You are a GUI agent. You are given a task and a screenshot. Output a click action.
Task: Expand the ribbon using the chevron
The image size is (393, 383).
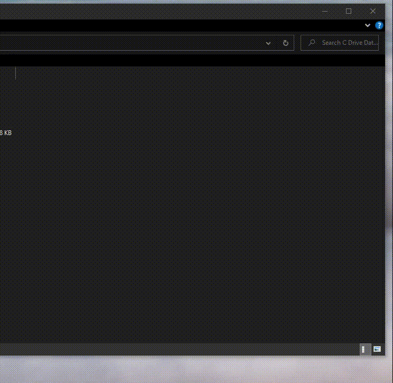click(x=368, y=25)
